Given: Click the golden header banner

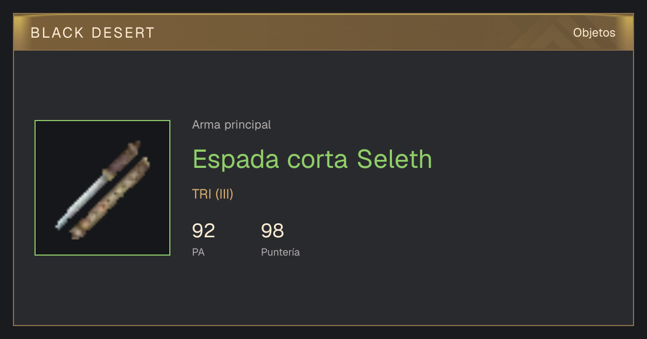Looking at the screenshot, I should 323,32.
